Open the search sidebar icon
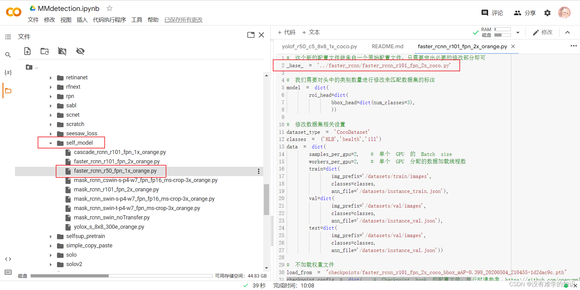580x290 pixels. [x=8, y=55]
